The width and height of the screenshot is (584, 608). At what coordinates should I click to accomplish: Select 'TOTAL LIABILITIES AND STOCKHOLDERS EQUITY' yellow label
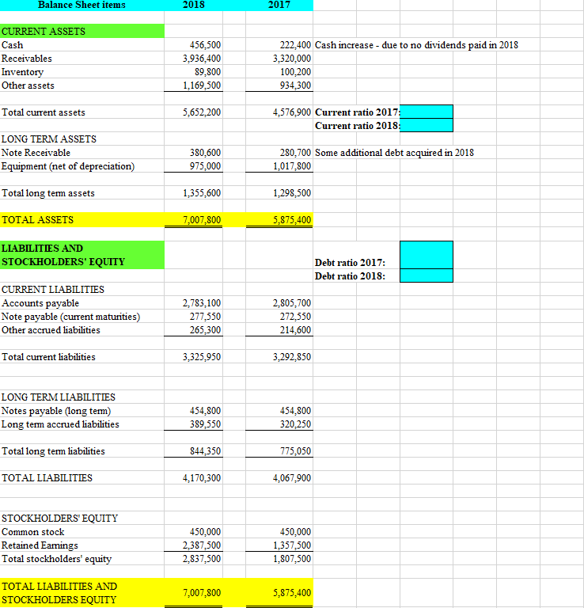[x=82, y=593]
